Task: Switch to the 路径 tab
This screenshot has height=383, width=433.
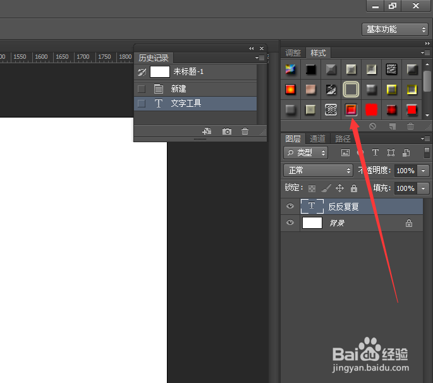Action: click(x=343, y=138)
